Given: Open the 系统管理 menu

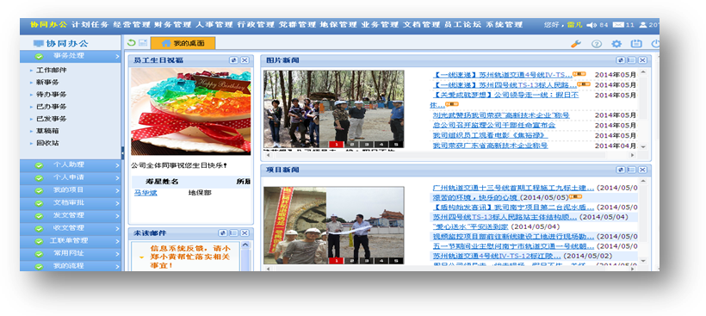Looking at the screenshot, I should click(504, 25).
